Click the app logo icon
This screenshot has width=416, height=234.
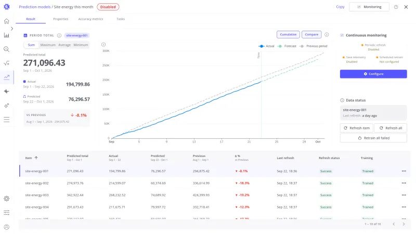click(x=7, y=7)
